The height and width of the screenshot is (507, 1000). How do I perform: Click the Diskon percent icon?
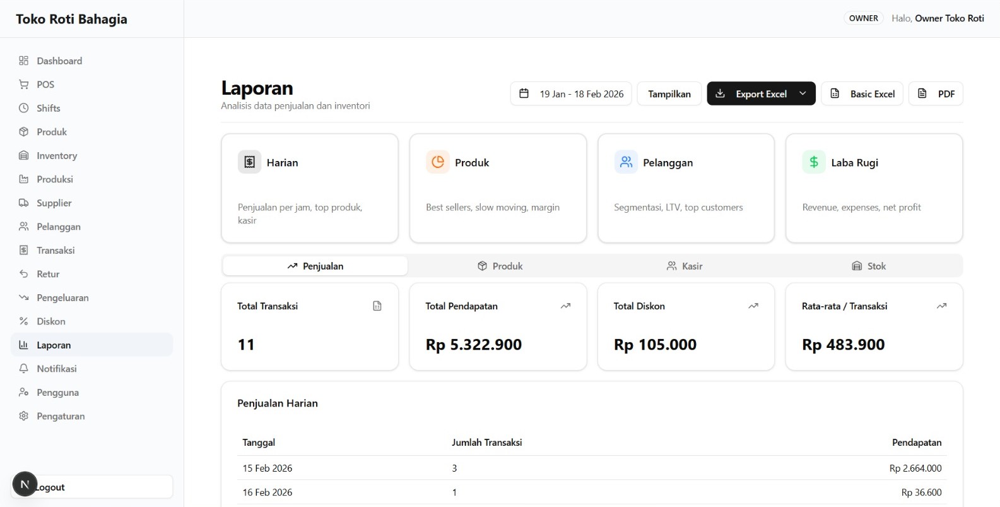pos(24,321)
